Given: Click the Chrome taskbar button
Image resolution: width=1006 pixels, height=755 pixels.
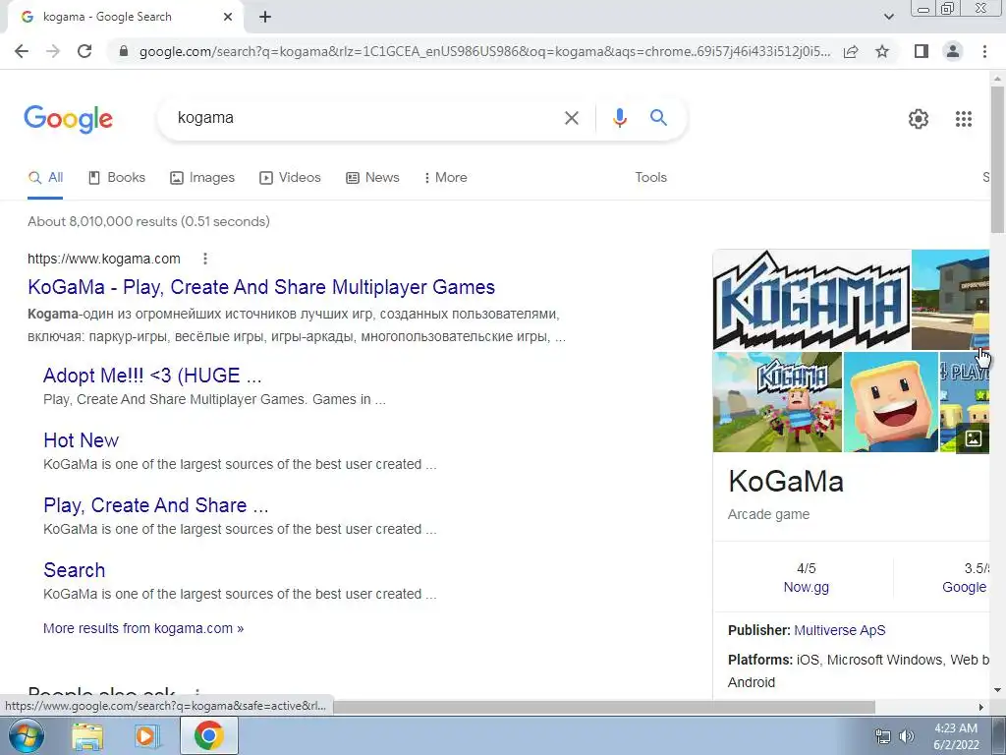Looking at the screenshot, I should click(x=208, y=735).
